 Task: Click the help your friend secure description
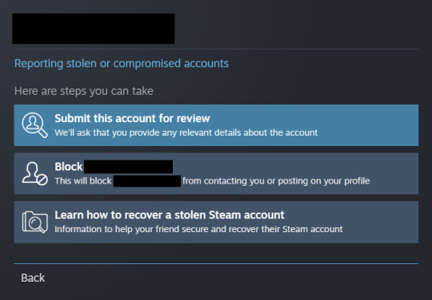point(198,229)
